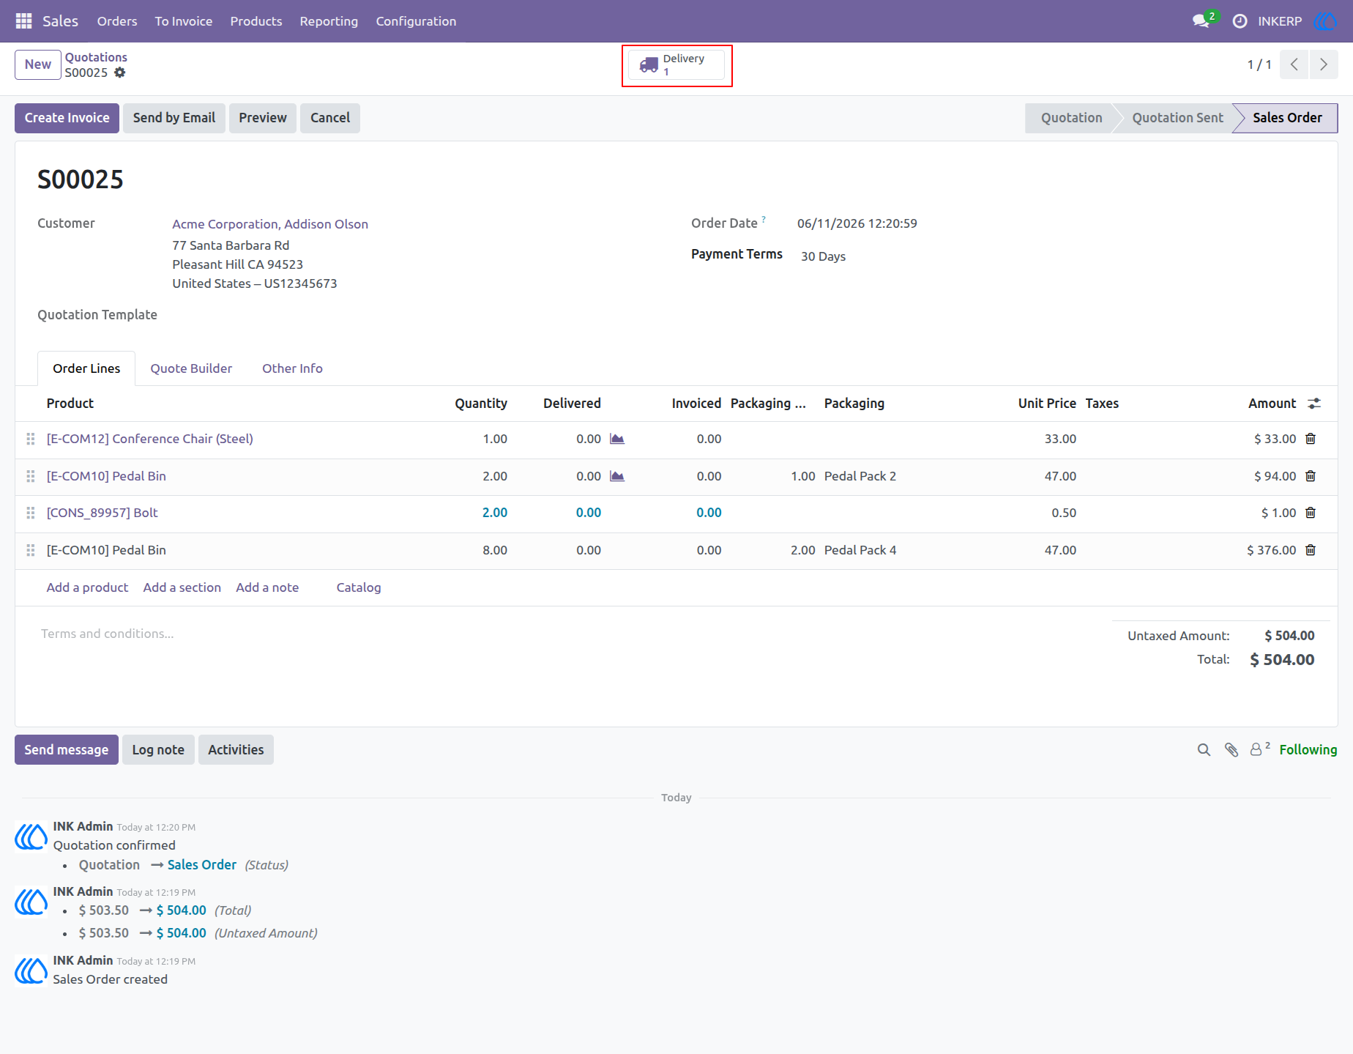
Task: Go back to Quotations breadcrumb
Action: (x=96, y=57)
